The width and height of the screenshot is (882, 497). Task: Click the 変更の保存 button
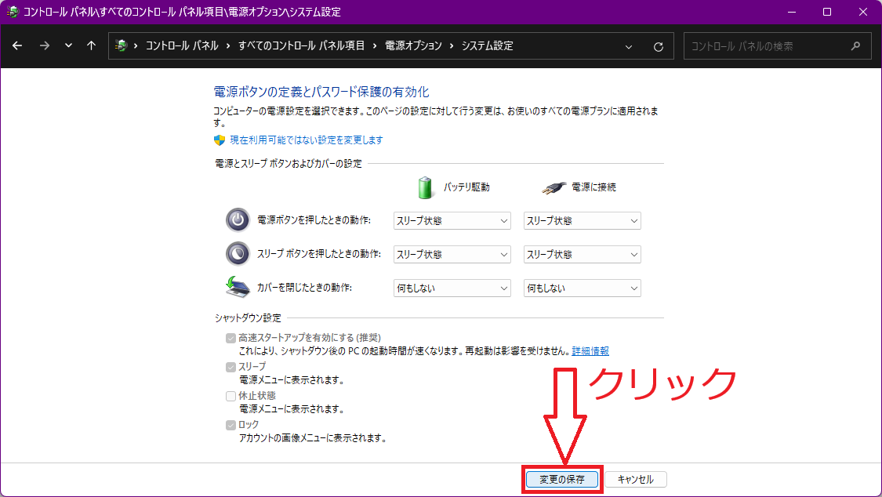pos(561,479)
